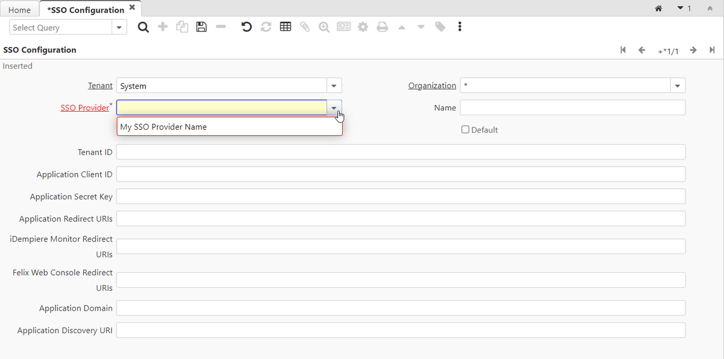Open the Select Query dropdown arrow
The height and width of the screenshot is (359, 724).
click(119, 28)
